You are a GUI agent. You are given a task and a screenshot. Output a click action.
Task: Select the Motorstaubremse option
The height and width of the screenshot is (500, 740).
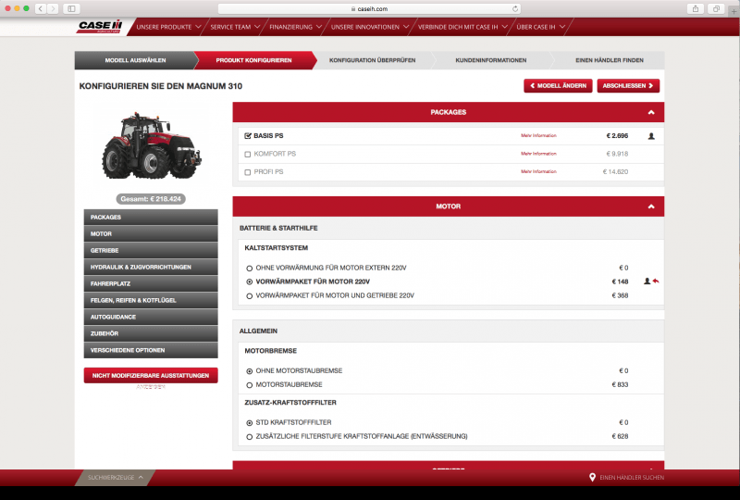[249, 384]
